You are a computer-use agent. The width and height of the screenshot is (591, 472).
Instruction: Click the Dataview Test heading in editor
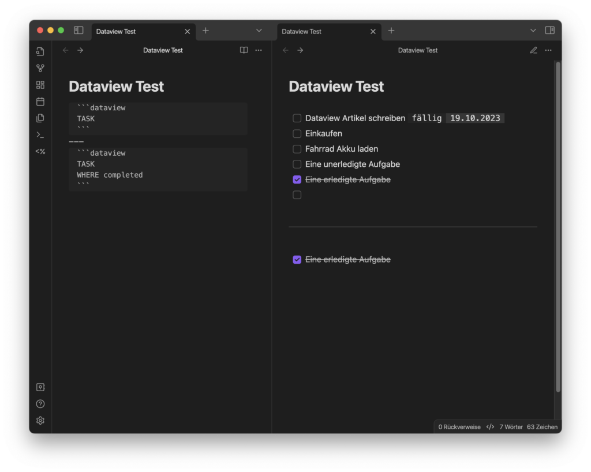pos(116,87)
